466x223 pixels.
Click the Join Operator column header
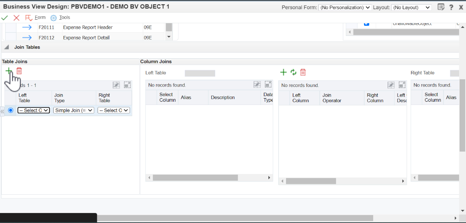342,98
